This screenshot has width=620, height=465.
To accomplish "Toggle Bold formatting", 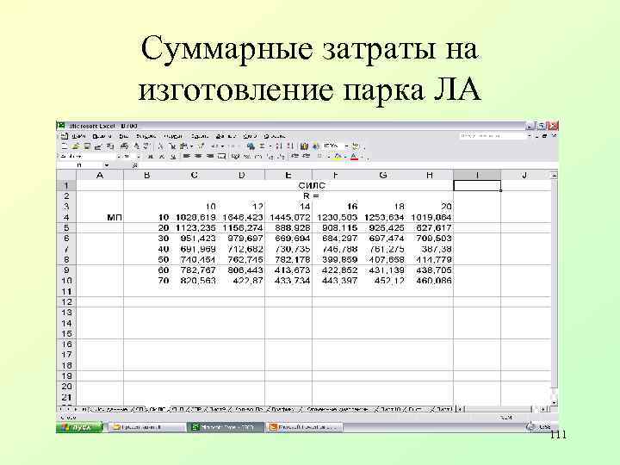I will (150, 156).
